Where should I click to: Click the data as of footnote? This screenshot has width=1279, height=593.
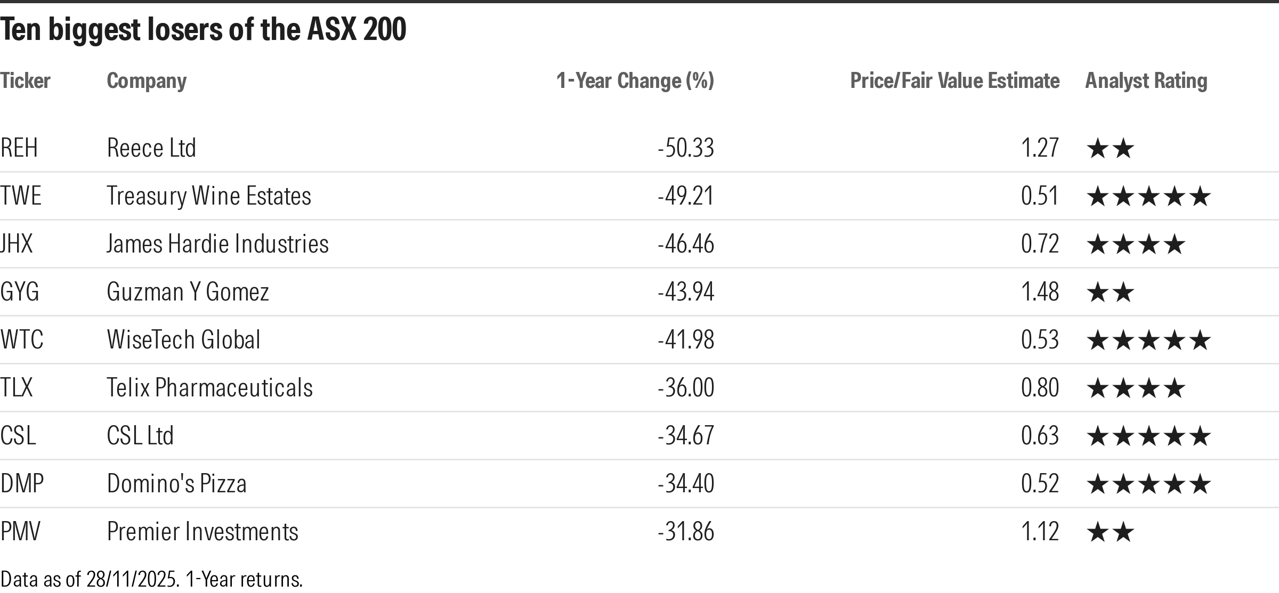click(151, 579)
